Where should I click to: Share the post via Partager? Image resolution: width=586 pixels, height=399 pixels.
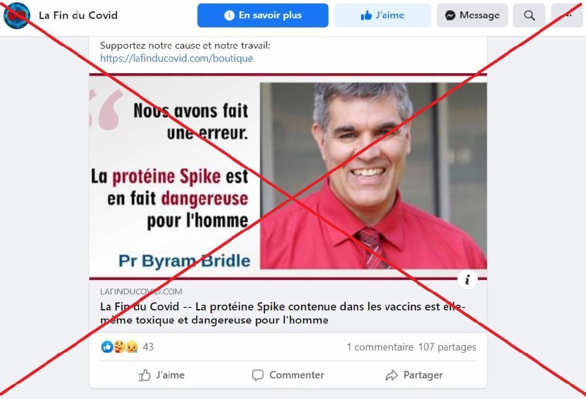(414, 375)
